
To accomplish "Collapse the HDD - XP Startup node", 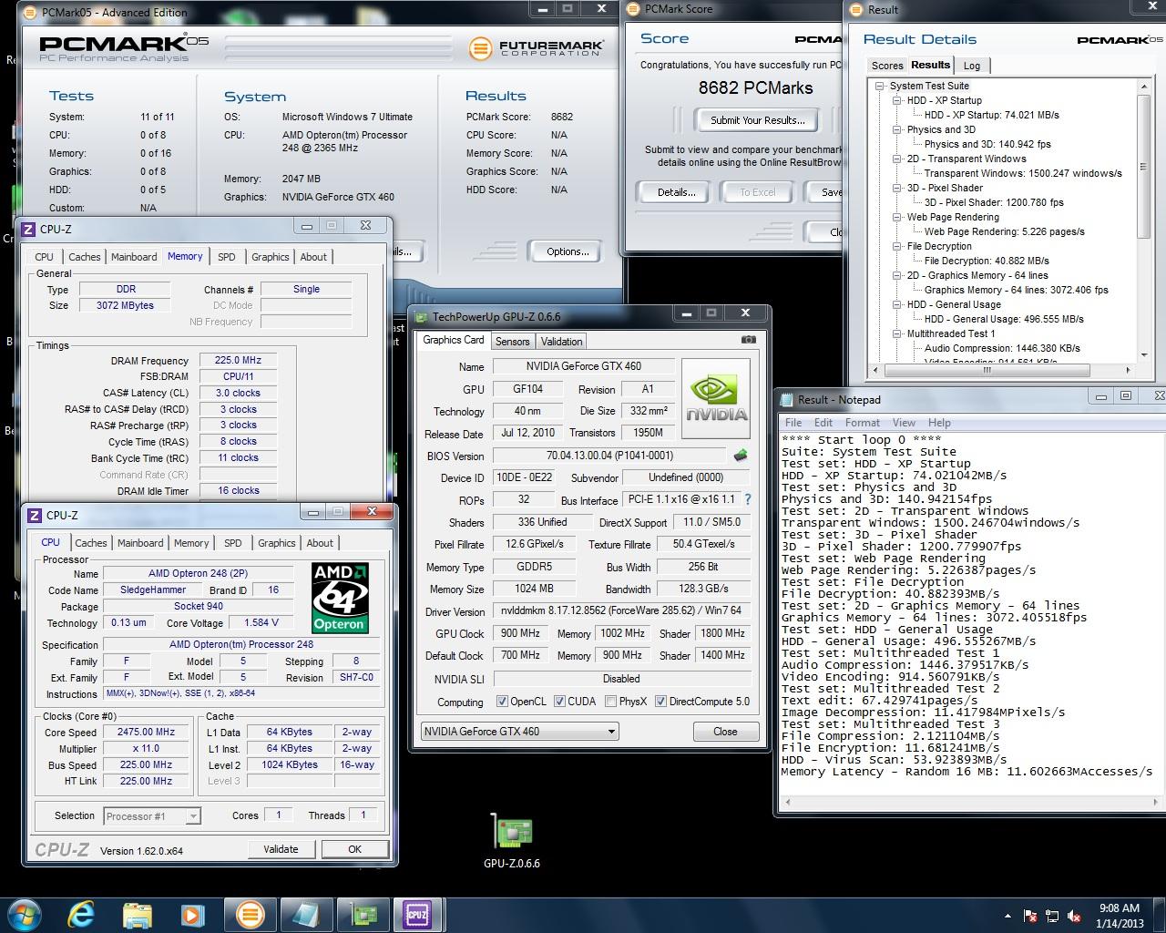I will (897, 101).
